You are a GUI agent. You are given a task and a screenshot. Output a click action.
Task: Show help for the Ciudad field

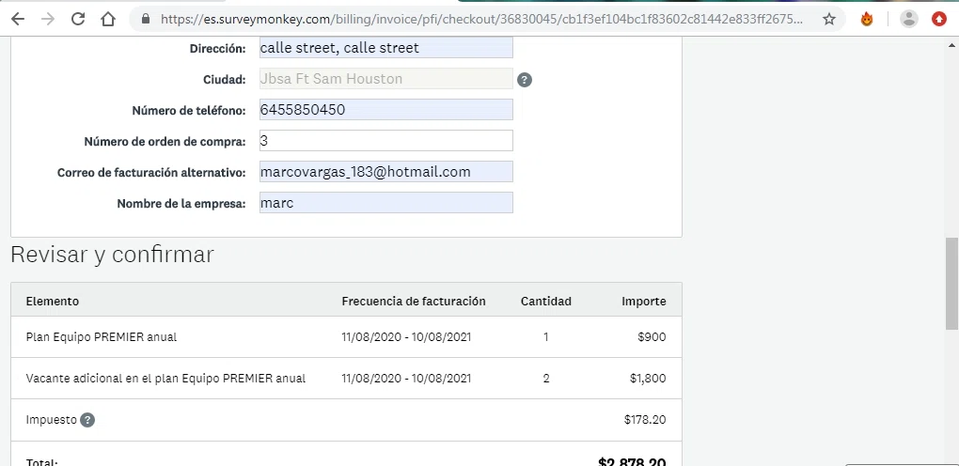click(524, 80)
